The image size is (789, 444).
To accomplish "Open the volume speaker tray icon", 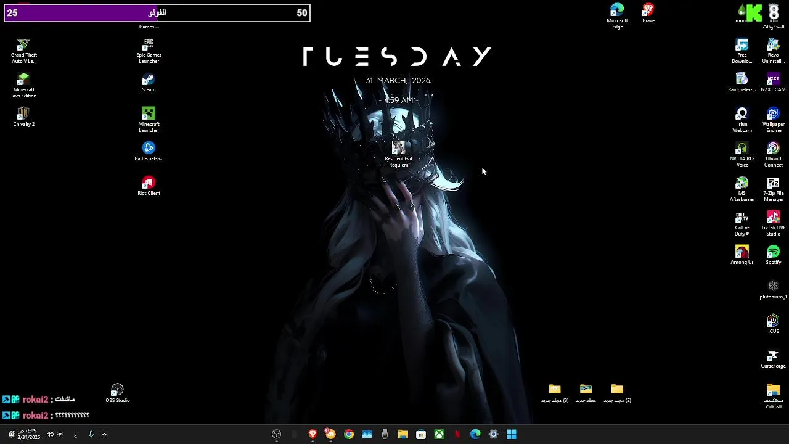I will pyautogui.click(x=50, y=434).
